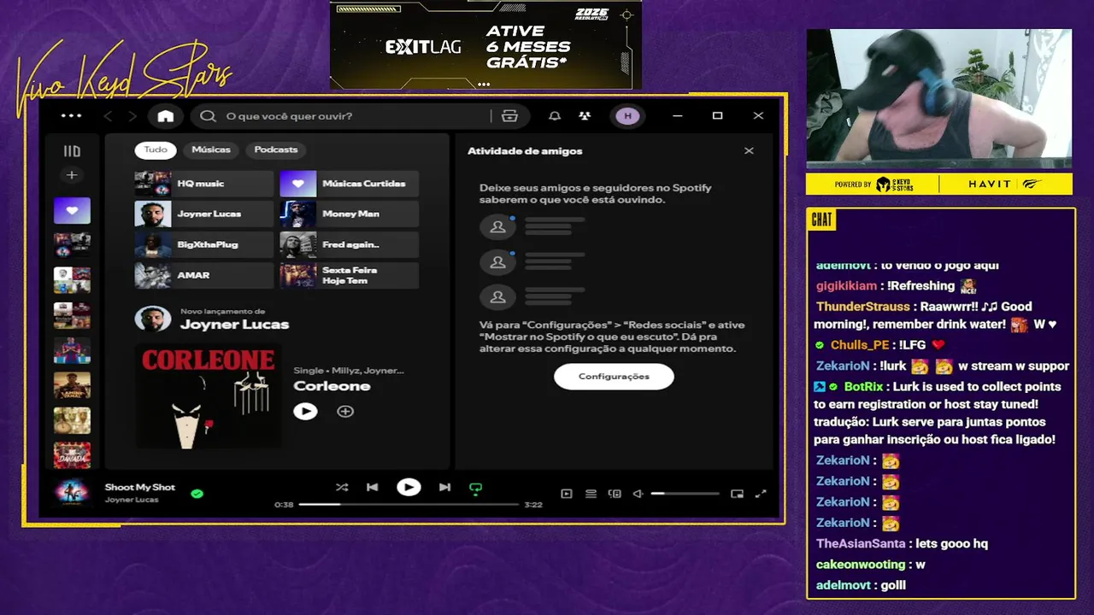
Task: Open the Corleone album cover
Action: click(208, 395)
